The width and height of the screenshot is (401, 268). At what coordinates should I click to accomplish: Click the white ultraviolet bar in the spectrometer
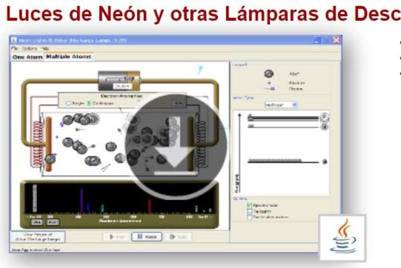click(35, 198)
